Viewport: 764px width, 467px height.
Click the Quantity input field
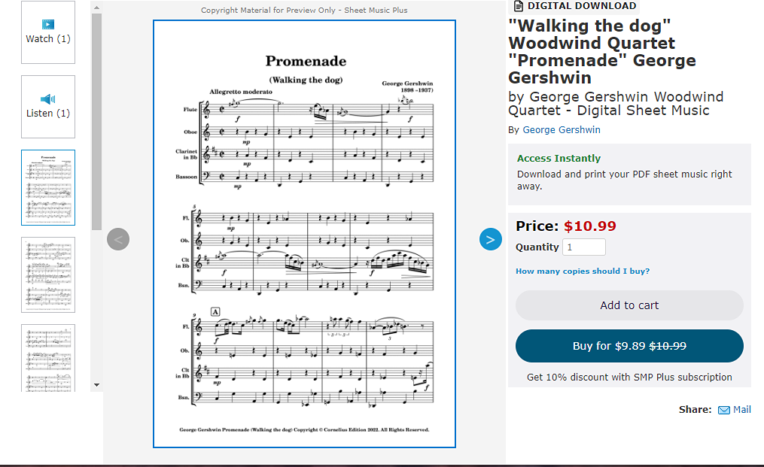tap(583, 247)
